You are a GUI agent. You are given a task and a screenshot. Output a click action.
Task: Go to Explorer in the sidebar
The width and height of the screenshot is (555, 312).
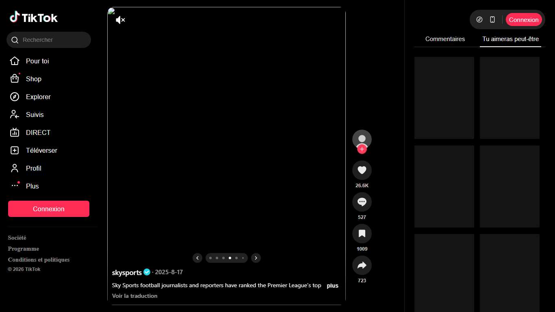(38, 97)
